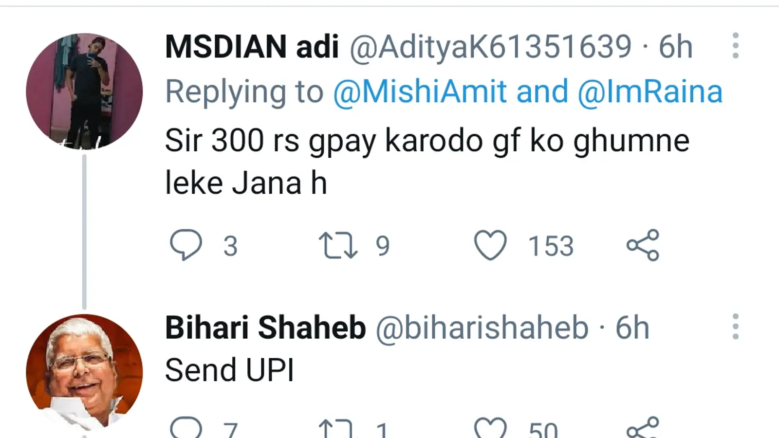This screenshot has width=779, height=438.
Task: Open the @biharishaheb handle
Action: 482,328
